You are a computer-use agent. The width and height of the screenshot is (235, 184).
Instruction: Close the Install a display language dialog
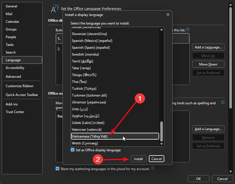168,15
